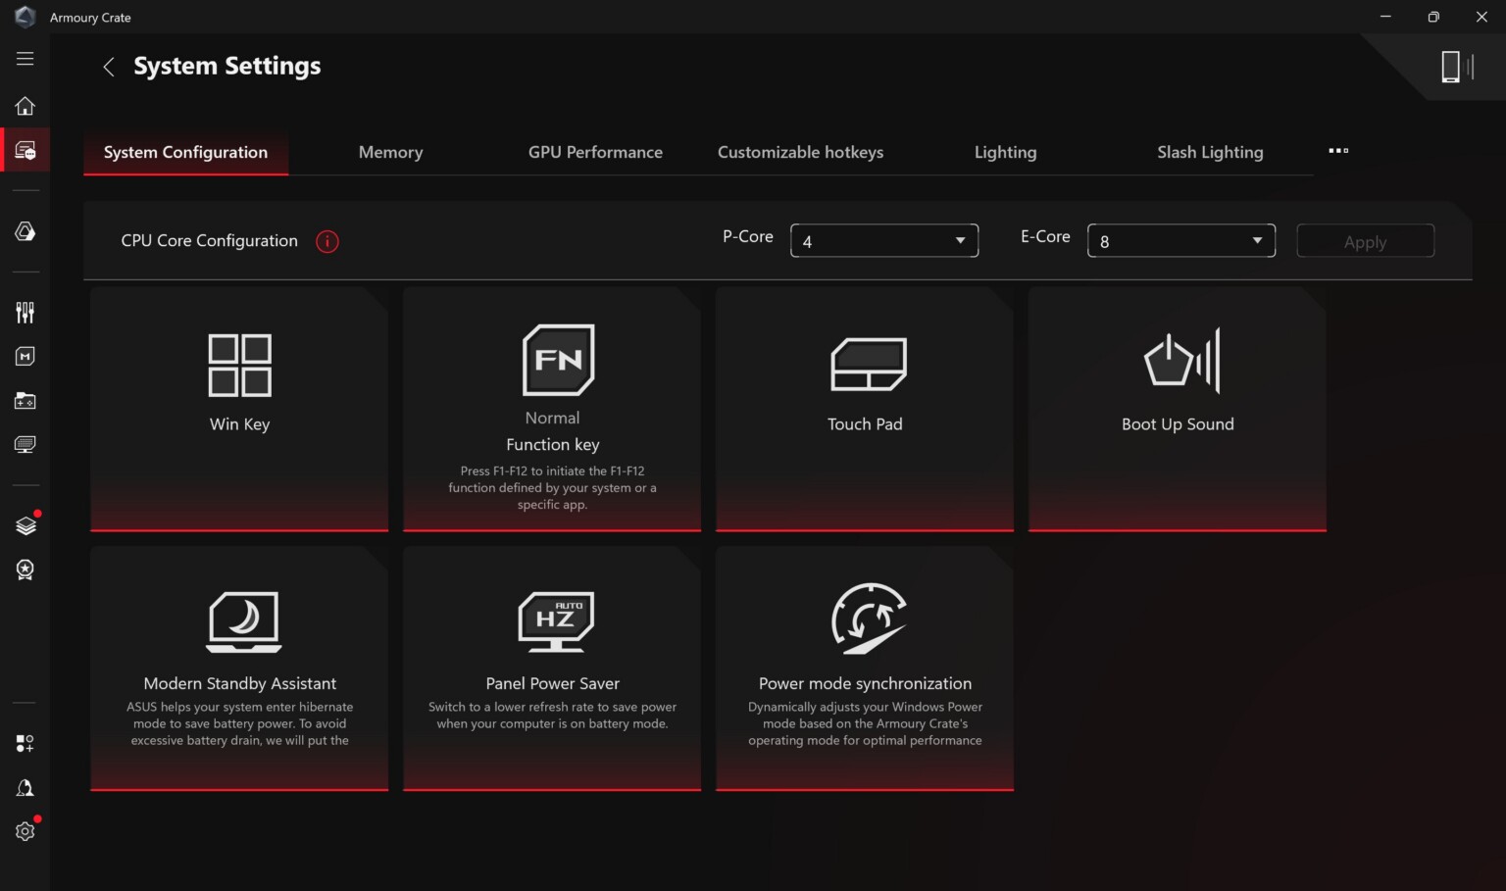Open the Slash Lighting tab
The image size is (1506, 891).
point(1210,153)
